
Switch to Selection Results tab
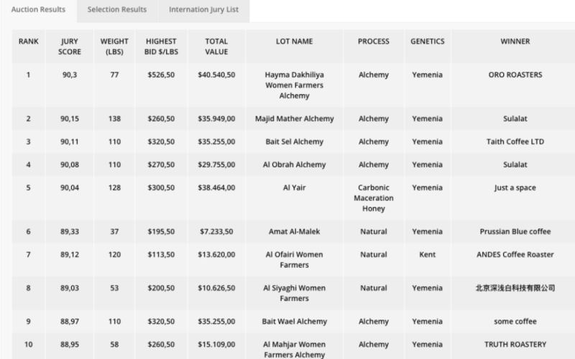pyautogui.click(x=117, y=9)
